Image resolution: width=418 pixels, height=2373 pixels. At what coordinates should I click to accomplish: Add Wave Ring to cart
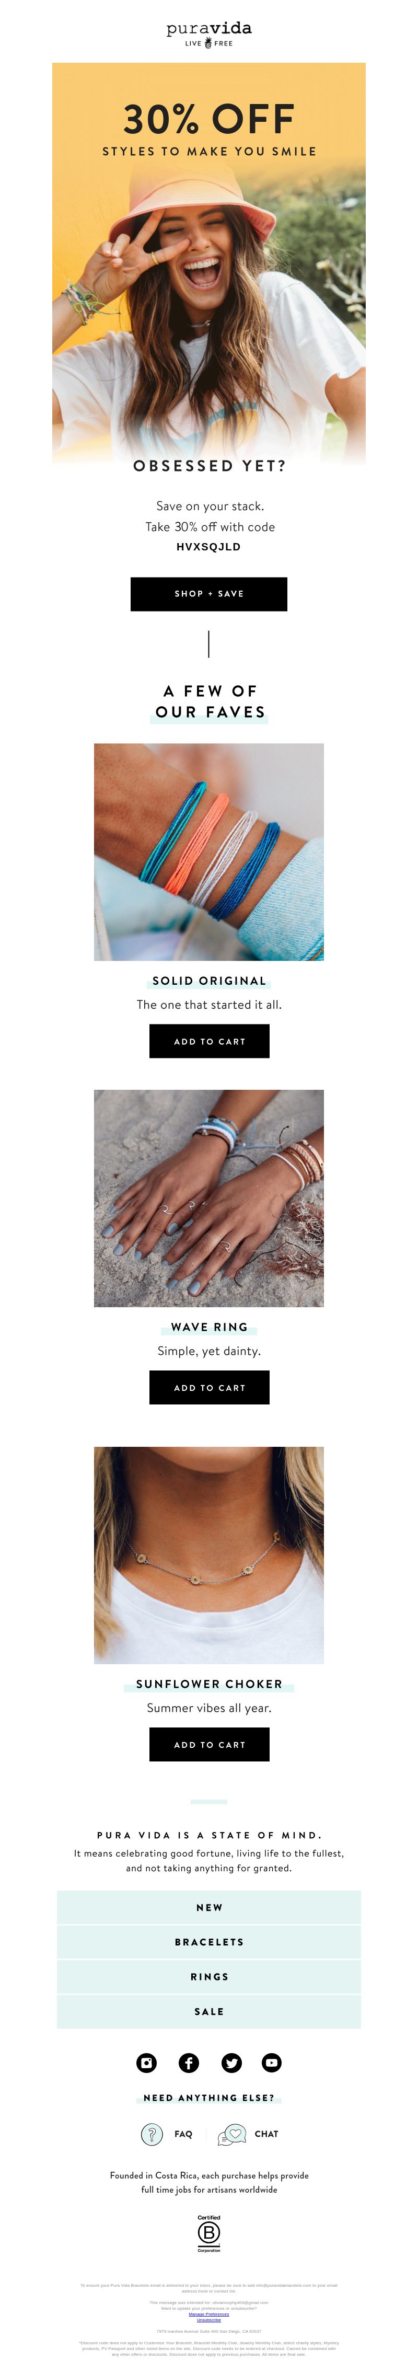209,1387
